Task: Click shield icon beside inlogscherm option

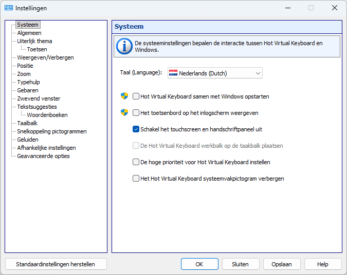Action: (x=124, y=112)
